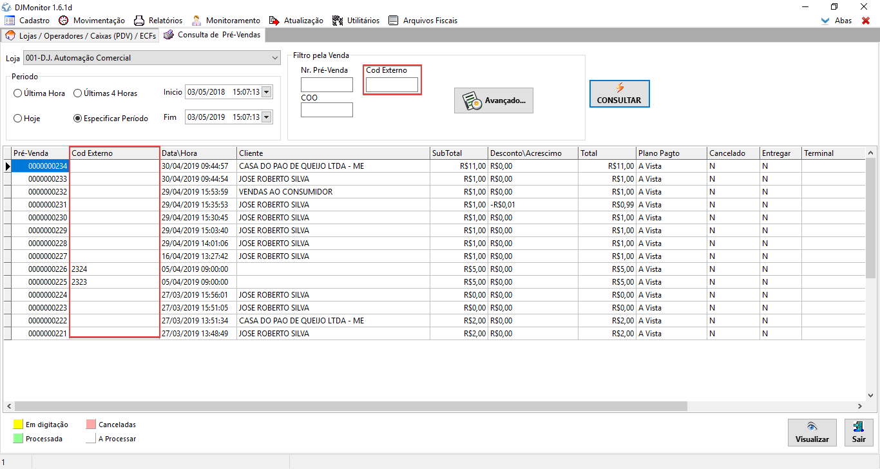Close tab with red X icon
Screen dimensions: 880x469
(866, 21)
